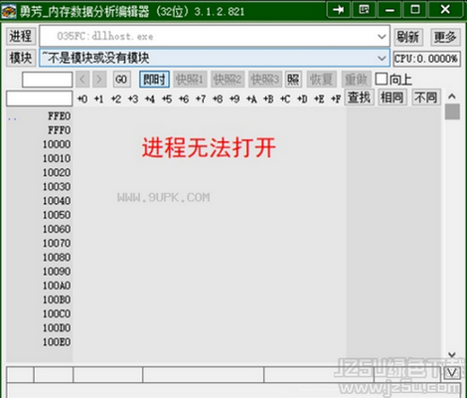Click the scroll down arrow of memory view
Viewport: 467px width, 398px height.
pos(452,355)
